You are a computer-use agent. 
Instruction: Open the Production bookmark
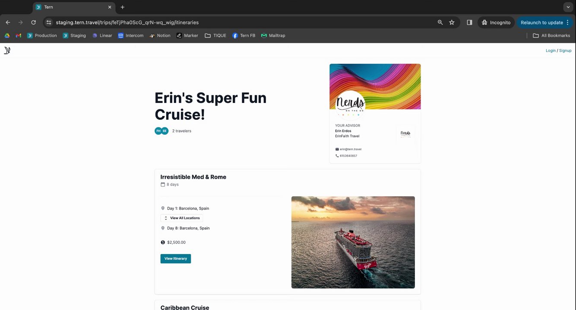point(42,35)
